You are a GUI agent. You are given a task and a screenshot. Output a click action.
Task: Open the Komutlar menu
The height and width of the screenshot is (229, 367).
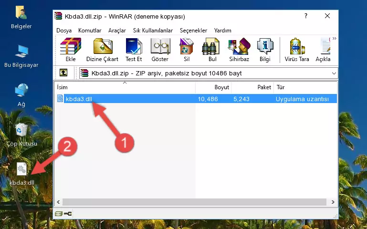click(90, 31)
